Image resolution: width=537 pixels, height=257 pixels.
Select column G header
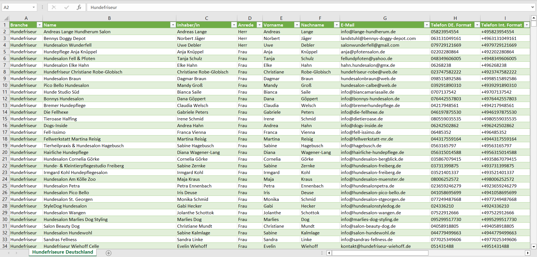point(385,18)
